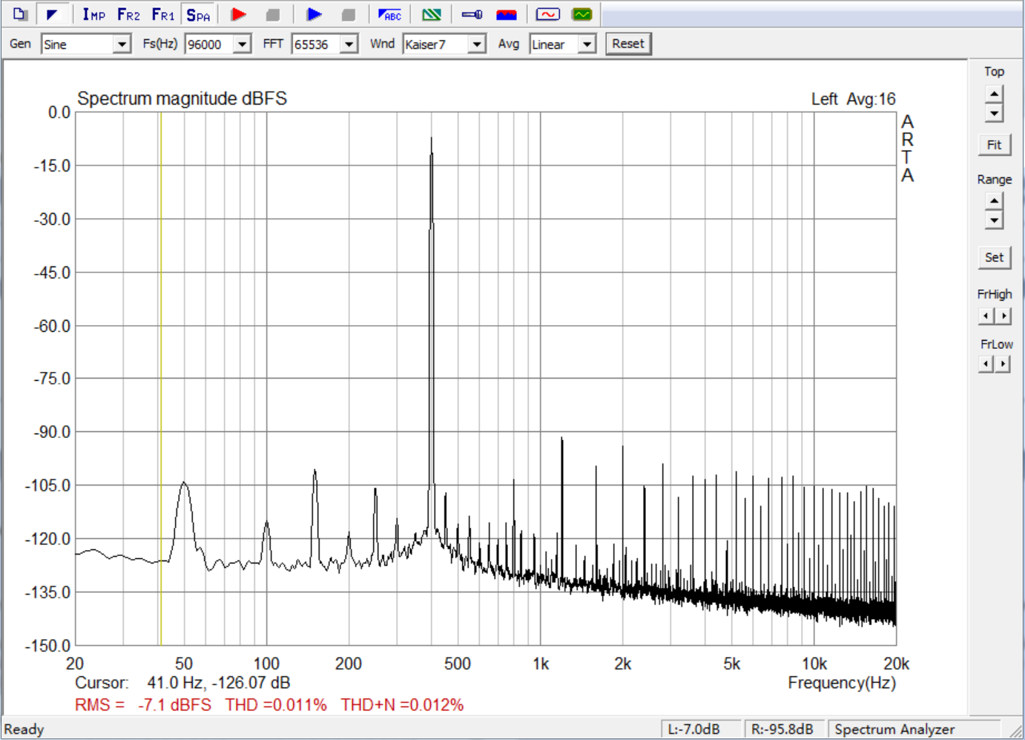Open the FFT size dropdown
The height and width of the screenshot is (740, 1025).
[349, 45]
